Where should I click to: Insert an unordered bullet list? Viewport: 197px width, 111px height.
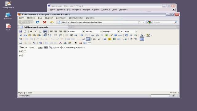(56, 35)
